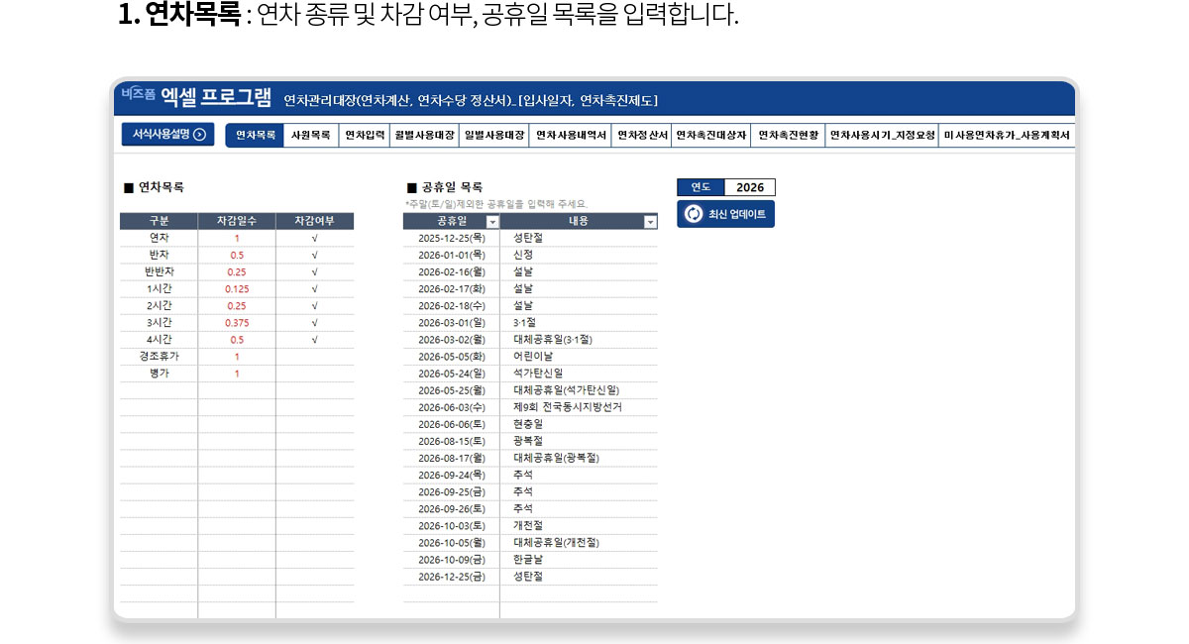1189x644 pixels.
Task: Click the 대체공휴일(개천절) cell
Action: point(579,542)
